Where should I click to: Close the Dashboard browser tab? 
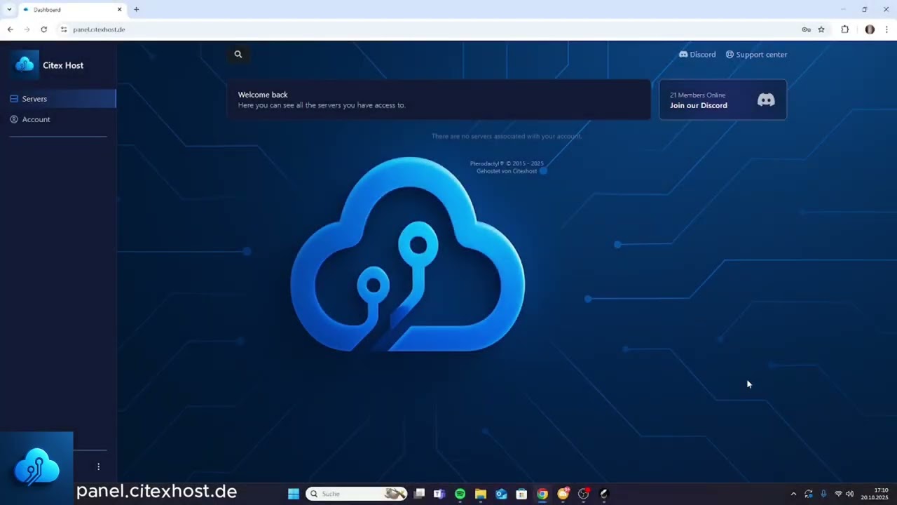[119, 10]
